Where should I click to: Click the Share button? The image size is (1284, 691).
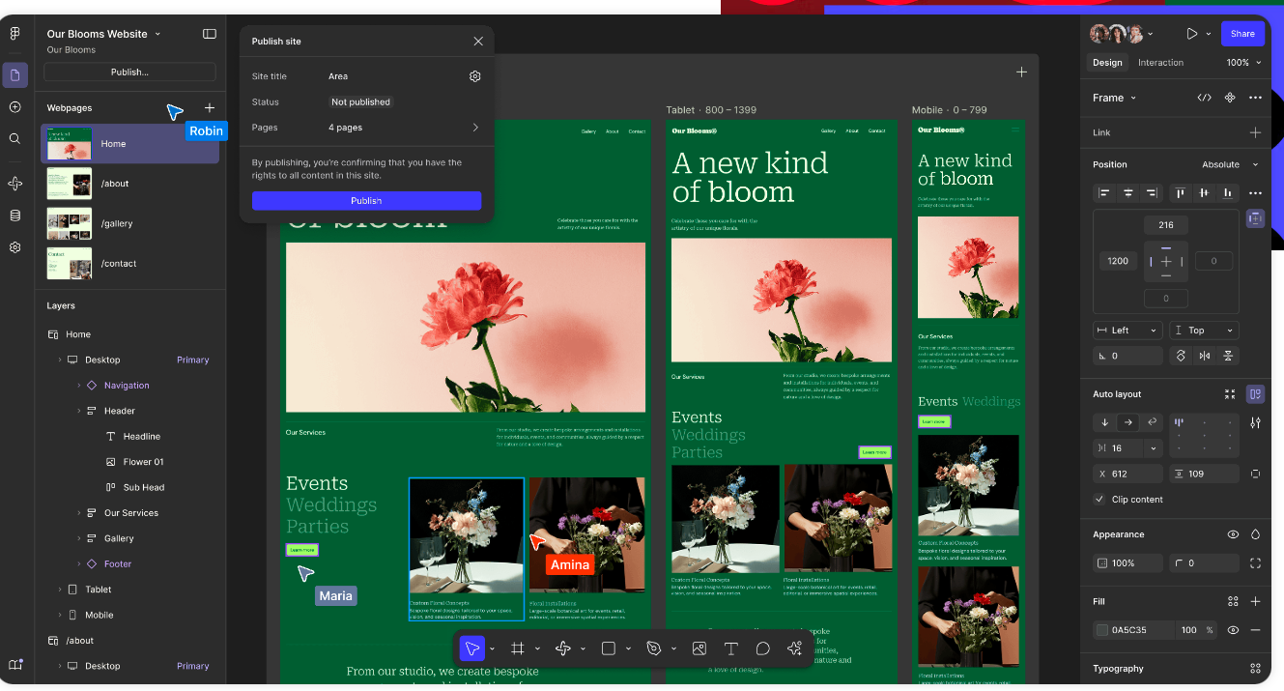1242,34
